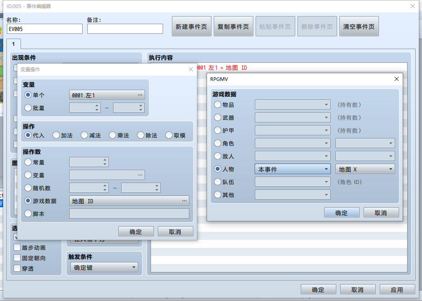The height and width of the screenshot is (301, 422).
Task: Open the 地图 X property dropdown
Action: tap(365, 169)
